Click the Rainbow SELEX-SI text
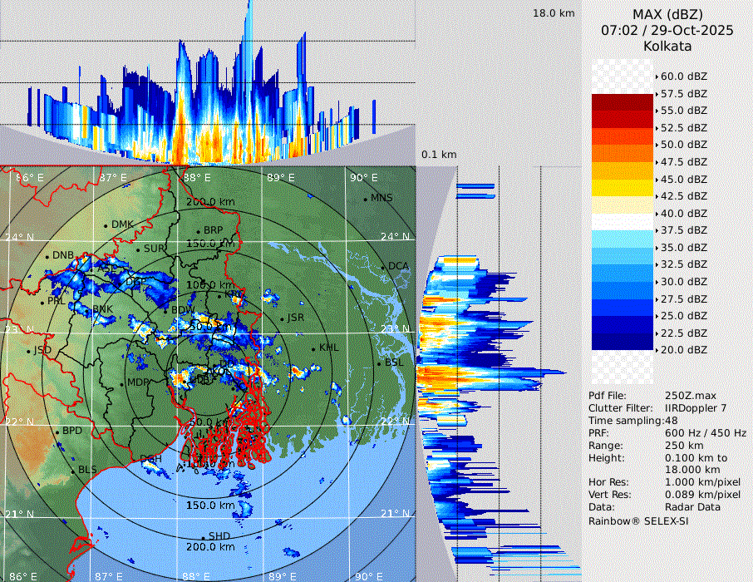Viewport: 753px width, 582px height. click(x=638, y=521)
